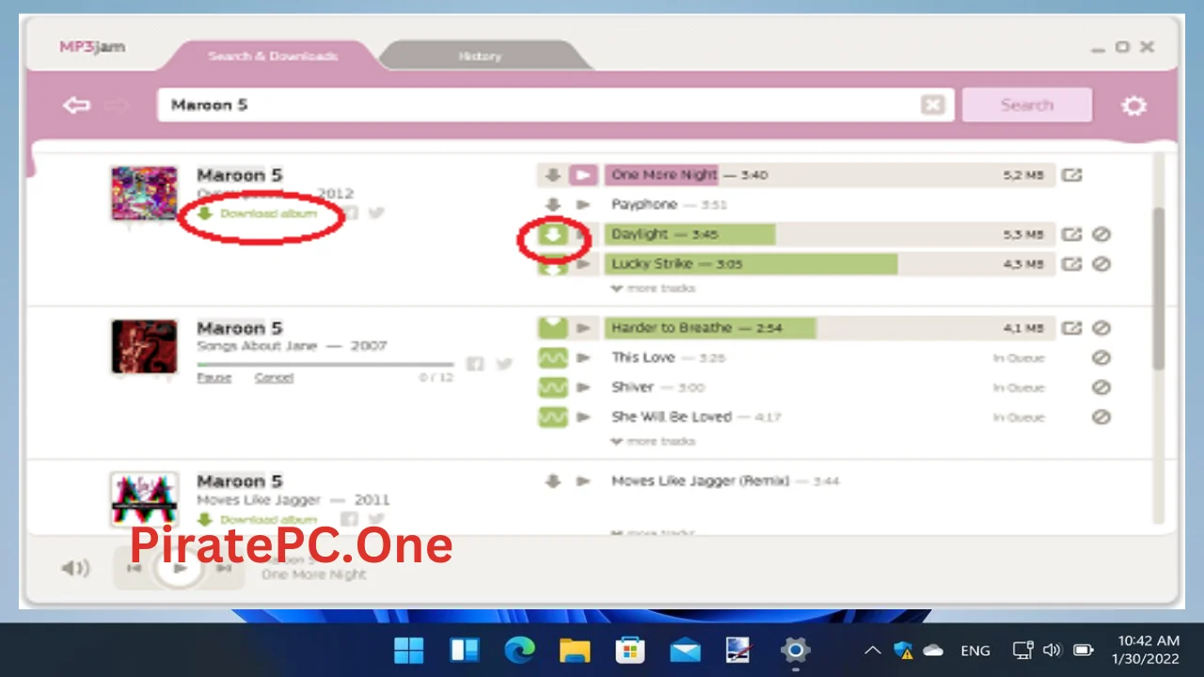The width and height of the screenshot is (1204, 677).
Task: Click the results list vertical scrollbar
Action: (x=1159, y=289)
